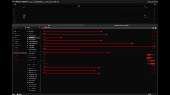Toggle the model list view icon
Viewport: 170px width, 95px height.
point(25,28)
